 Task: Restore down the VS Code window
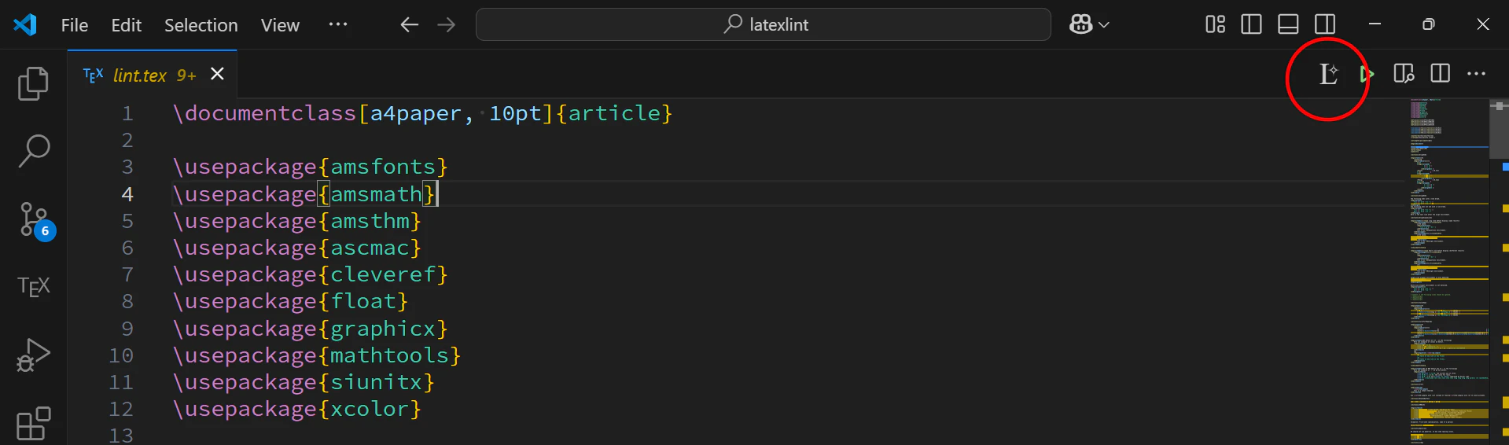click(1429, 24)
